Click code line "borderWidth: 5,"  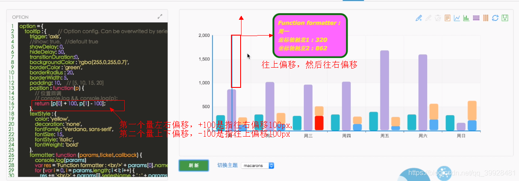[x=50, y=78]
